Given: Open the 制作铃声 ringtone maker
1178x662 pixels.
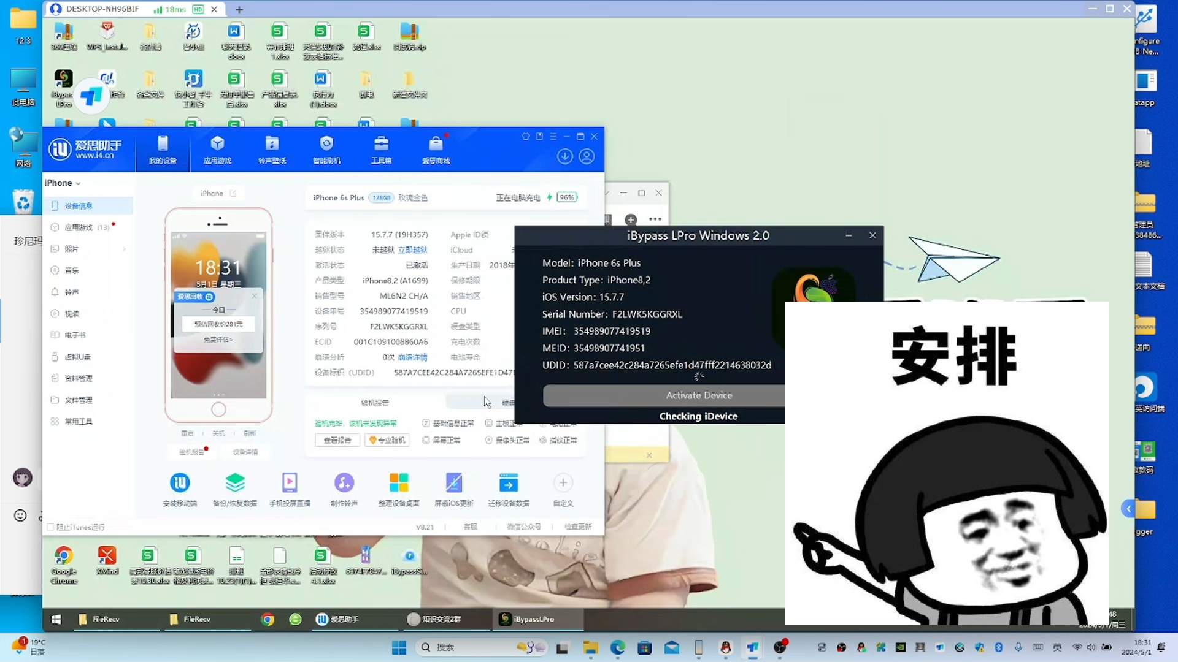Looking at the screenshot, I should click(344, 484).
